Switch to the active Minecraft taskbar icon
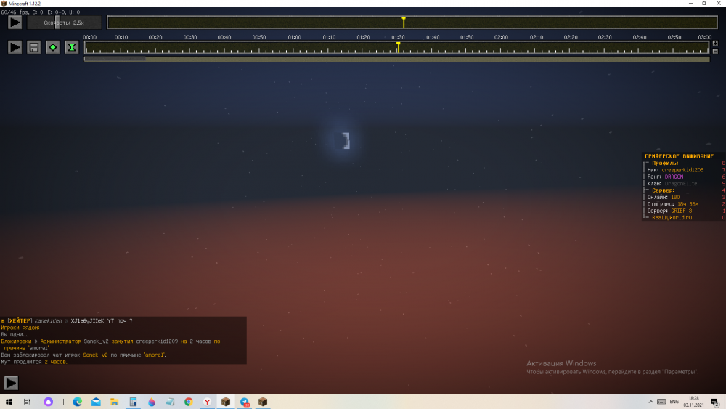The height and width of the screenshot is (409, 726). [226, 402]
